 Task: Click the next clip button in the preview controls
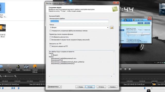click(130, 69)
